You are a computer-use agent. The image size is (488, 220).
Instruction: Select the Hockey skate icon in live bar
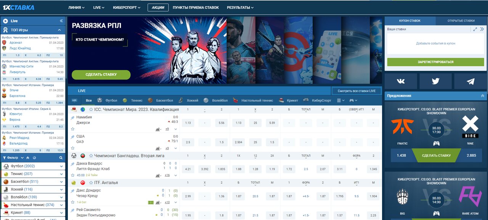[x=180, y=100]
